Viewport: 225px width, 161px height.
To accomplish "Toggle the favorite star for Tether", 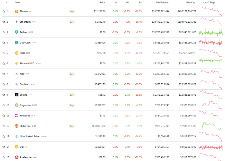I will pyautogui.click(x=4, y=32).
